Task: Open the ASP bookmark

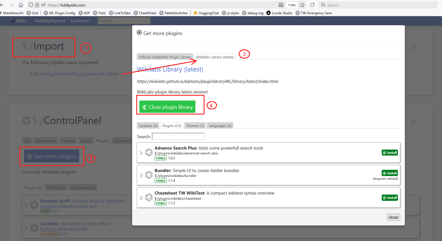Action: pyautogui.click(x=84, y=13)
